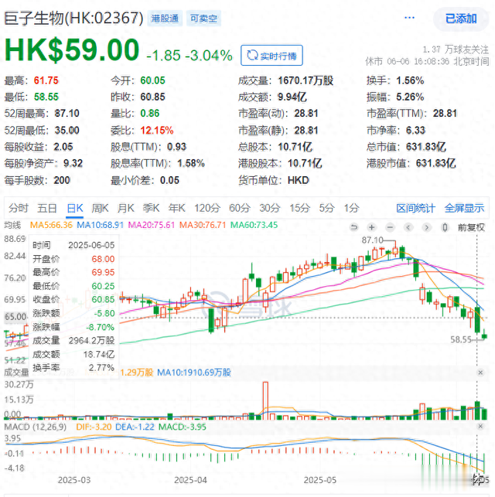Click the 2025-04 date axis label
The image size is (495, 497).
click(x=190, y=480)
